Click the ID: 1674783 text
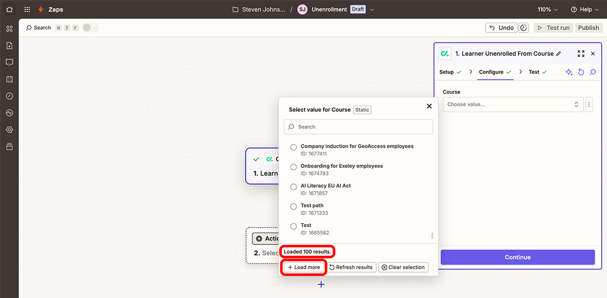Image resolution: width=607 pixels, height=298 pixels. point(314,173)
